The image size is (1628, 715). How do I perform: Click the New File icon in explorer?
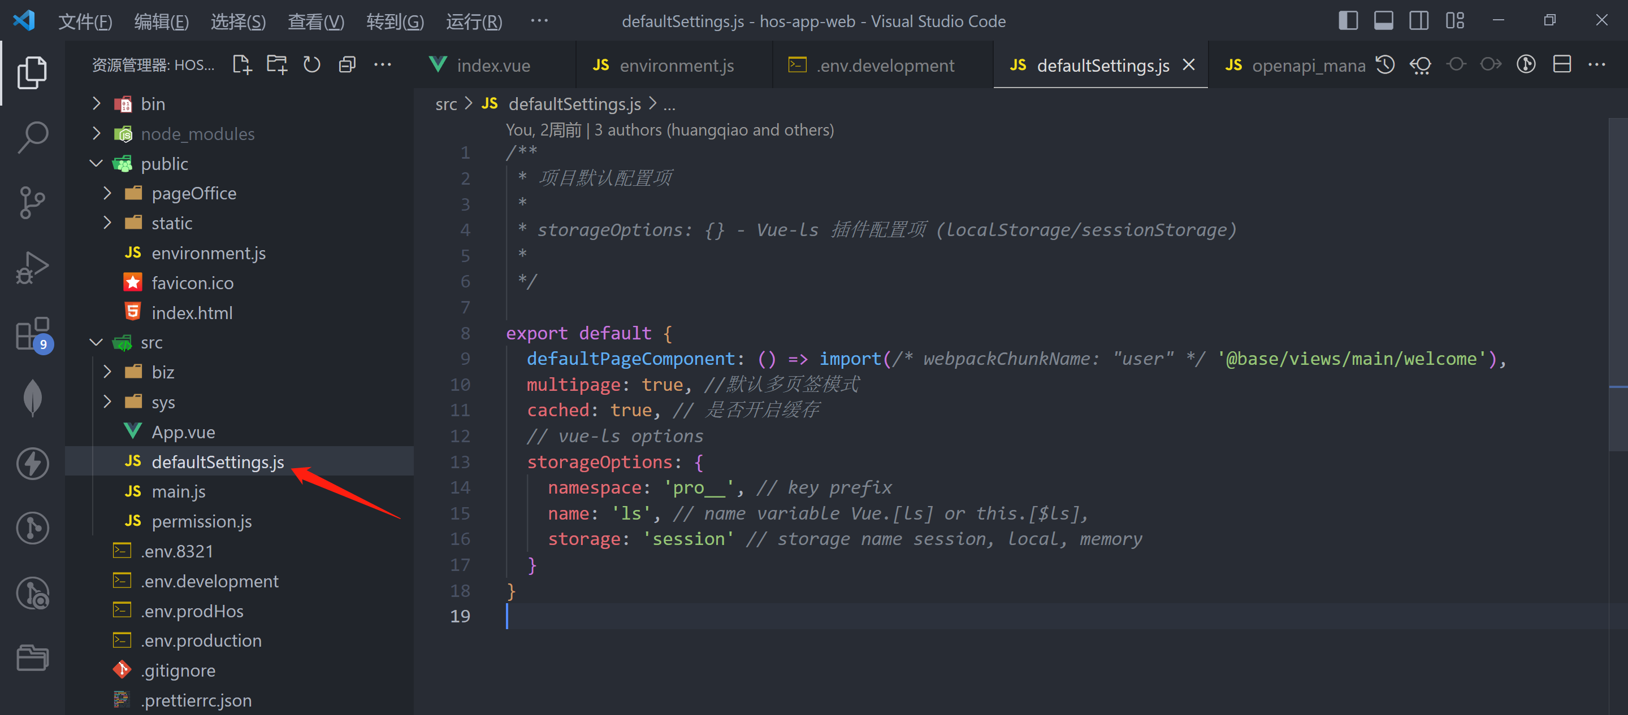click(241, 64)
